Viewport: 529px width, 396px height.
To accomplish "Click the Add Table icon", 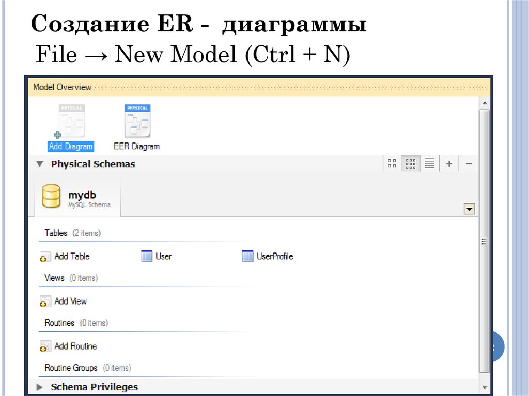I will (44, 257).
